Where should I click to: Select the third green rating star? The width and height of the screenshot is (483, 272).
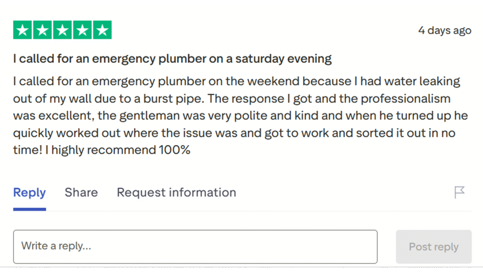(x=62, y=30)
